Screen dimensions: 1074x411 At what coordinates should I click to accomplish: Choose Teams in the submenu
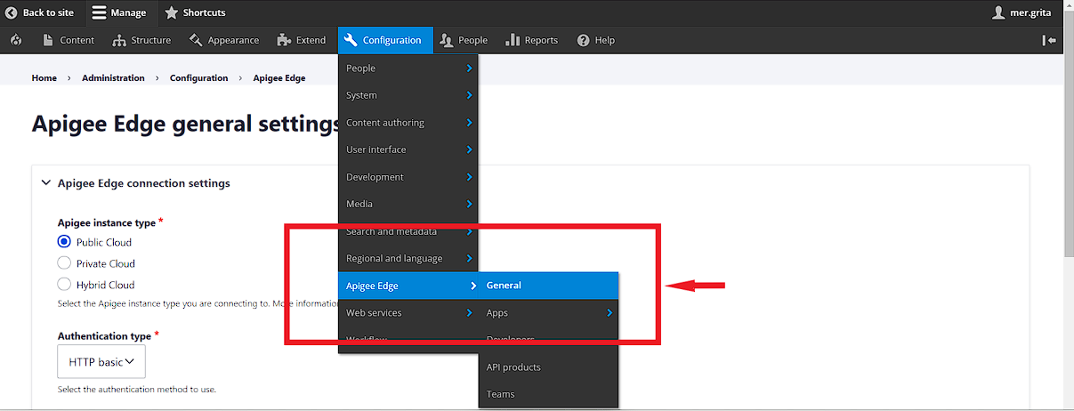[548, 394]
